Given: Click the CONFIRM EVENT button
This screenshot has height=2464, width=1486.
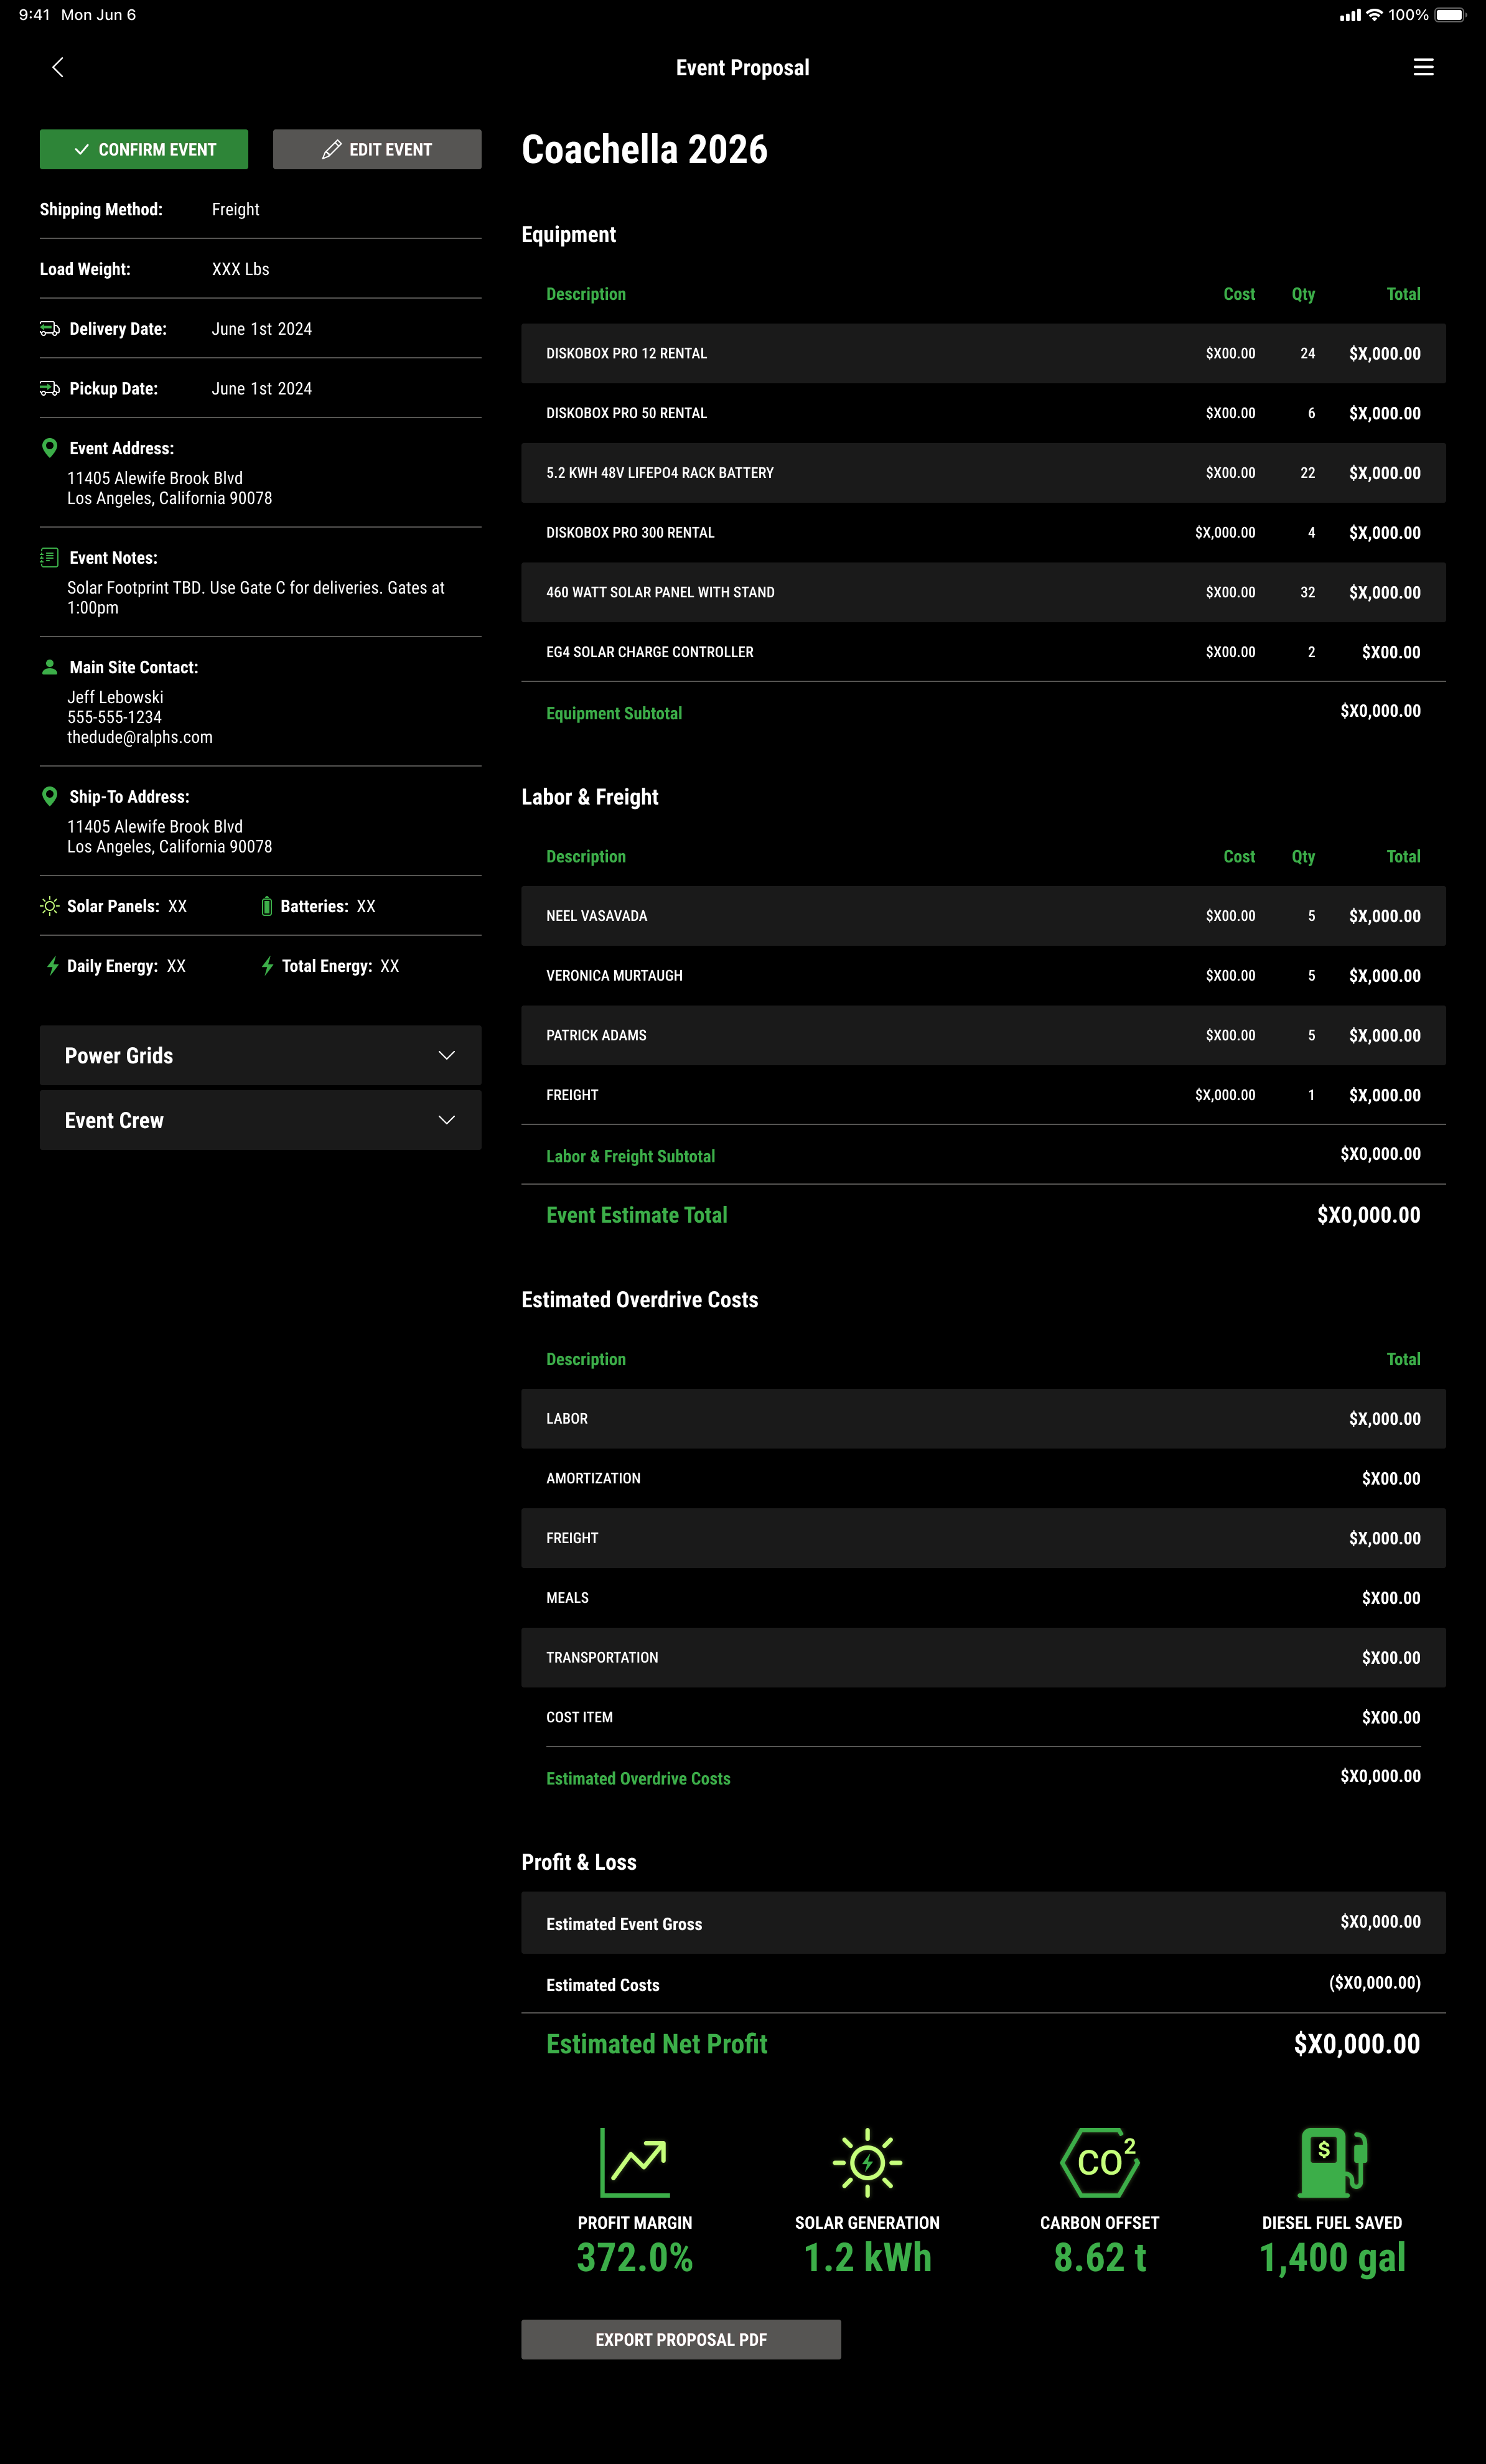Looking at the screenshot, I should (x=146, y=148).
